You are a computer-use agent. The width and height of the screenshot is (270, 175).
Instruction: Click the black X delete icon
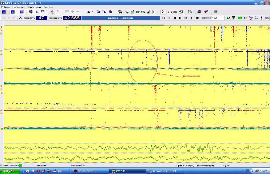[x=20, y=18]
